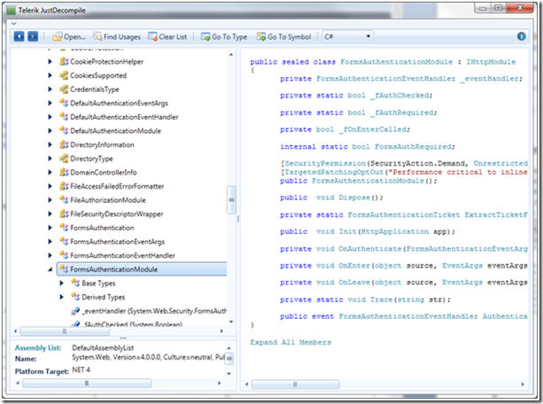
Task: Click the Forward navigation arrow button
Action: (33, 36)
